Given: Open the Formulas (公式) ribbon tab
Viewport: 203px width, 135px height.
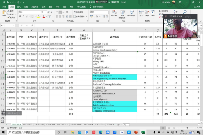Looking at the screenshot, I should (43, 7).
